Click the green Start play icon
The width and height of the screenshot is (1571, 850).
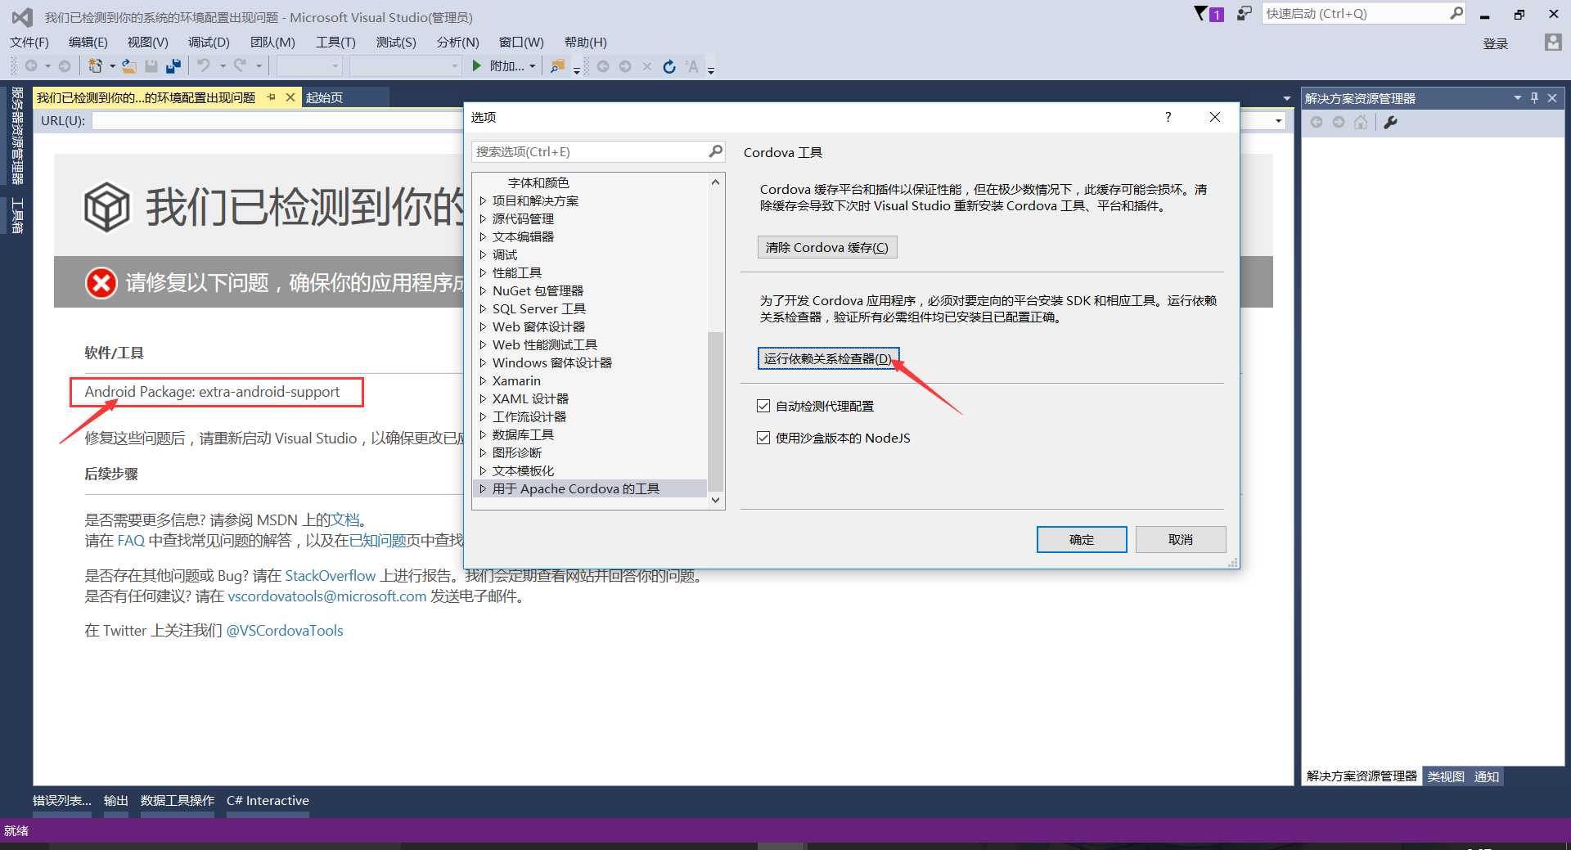[477, 66]
